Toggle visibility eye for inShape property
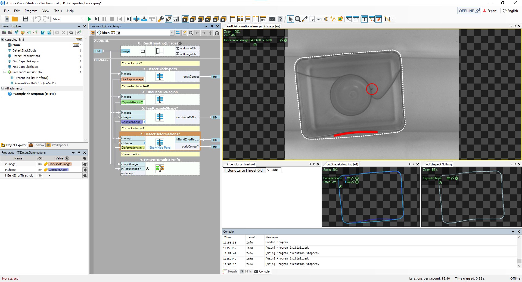Image resolution: width=522 pixels, height=282 pixels. [x=40, y=170]
